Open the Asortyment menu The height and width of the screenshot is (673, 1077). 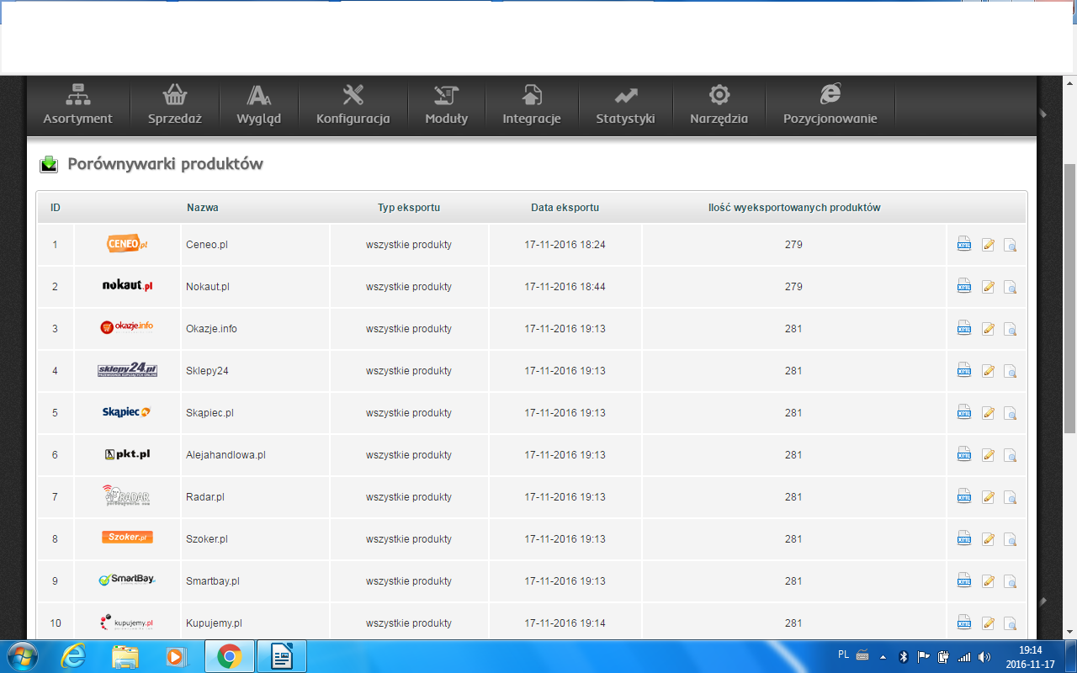77,105
